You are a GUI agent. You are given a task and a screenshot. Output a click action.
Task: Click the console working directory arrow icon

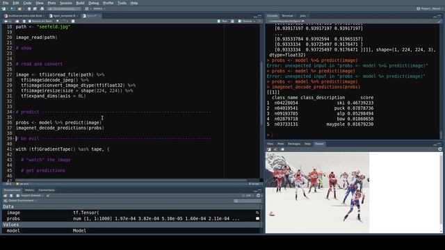point(303,22)
